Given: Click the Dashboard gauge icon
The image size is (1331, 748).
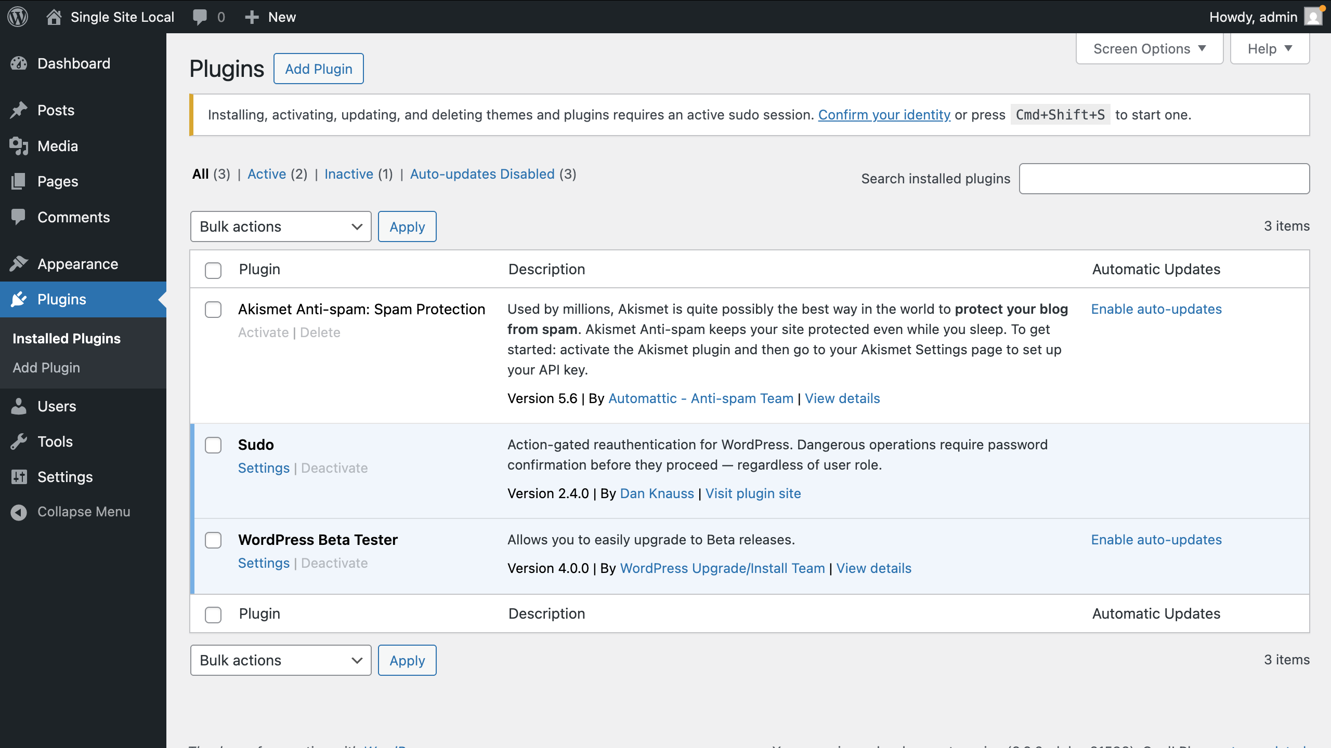Looking at the screenshot, I should coord(19,63).
